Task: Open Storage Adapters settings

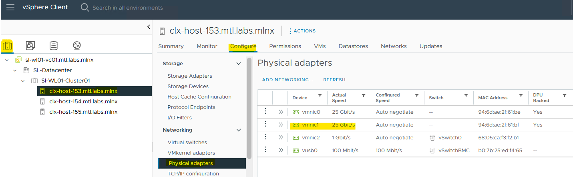Action: pos(190,76)
